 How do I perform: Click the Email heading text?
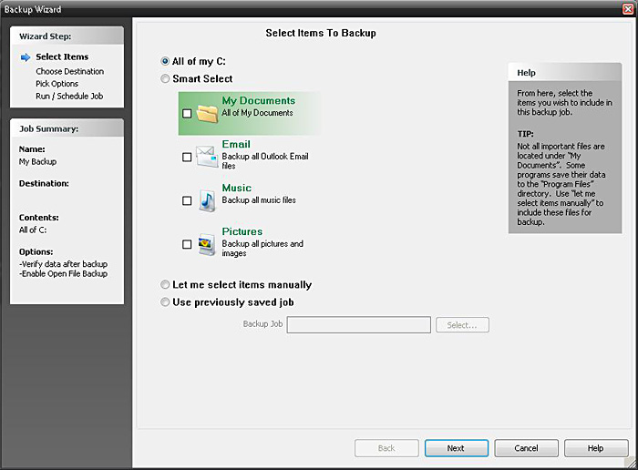click(x=236, y=144)
